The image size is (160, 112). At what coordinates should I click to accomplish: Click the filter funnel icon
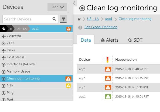click(x=63, y=19)
